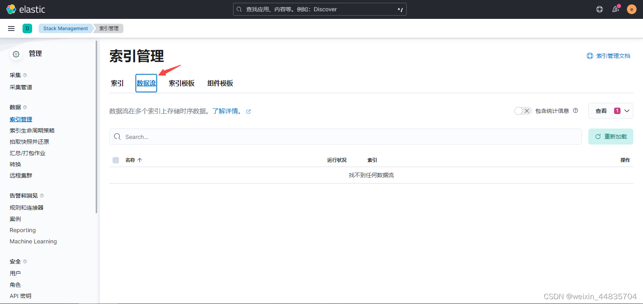Open 案例 in sidebar
Image resolution: width=643 pixels, height=304 pixels.
[x=15, y=219]
